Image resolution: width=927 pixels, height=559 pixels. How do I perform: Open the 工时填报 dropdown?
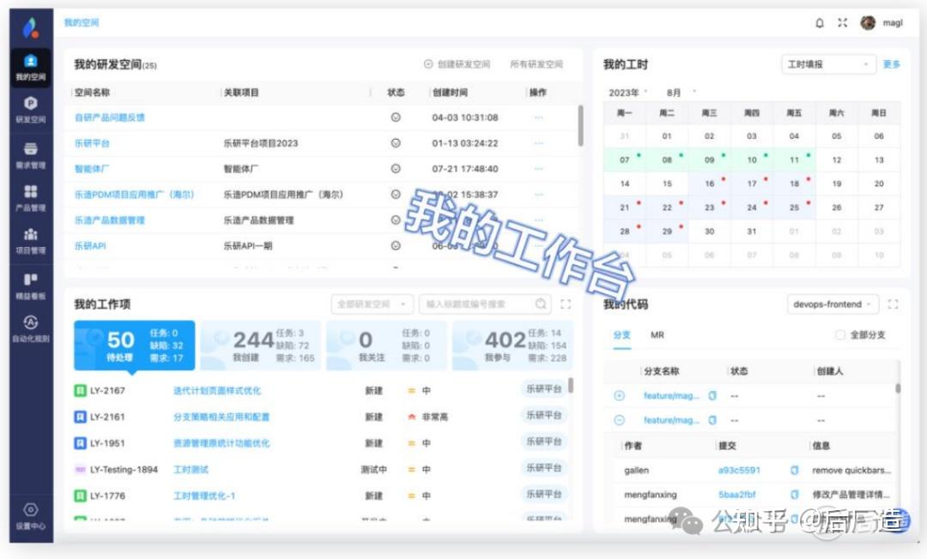(827, 64)
